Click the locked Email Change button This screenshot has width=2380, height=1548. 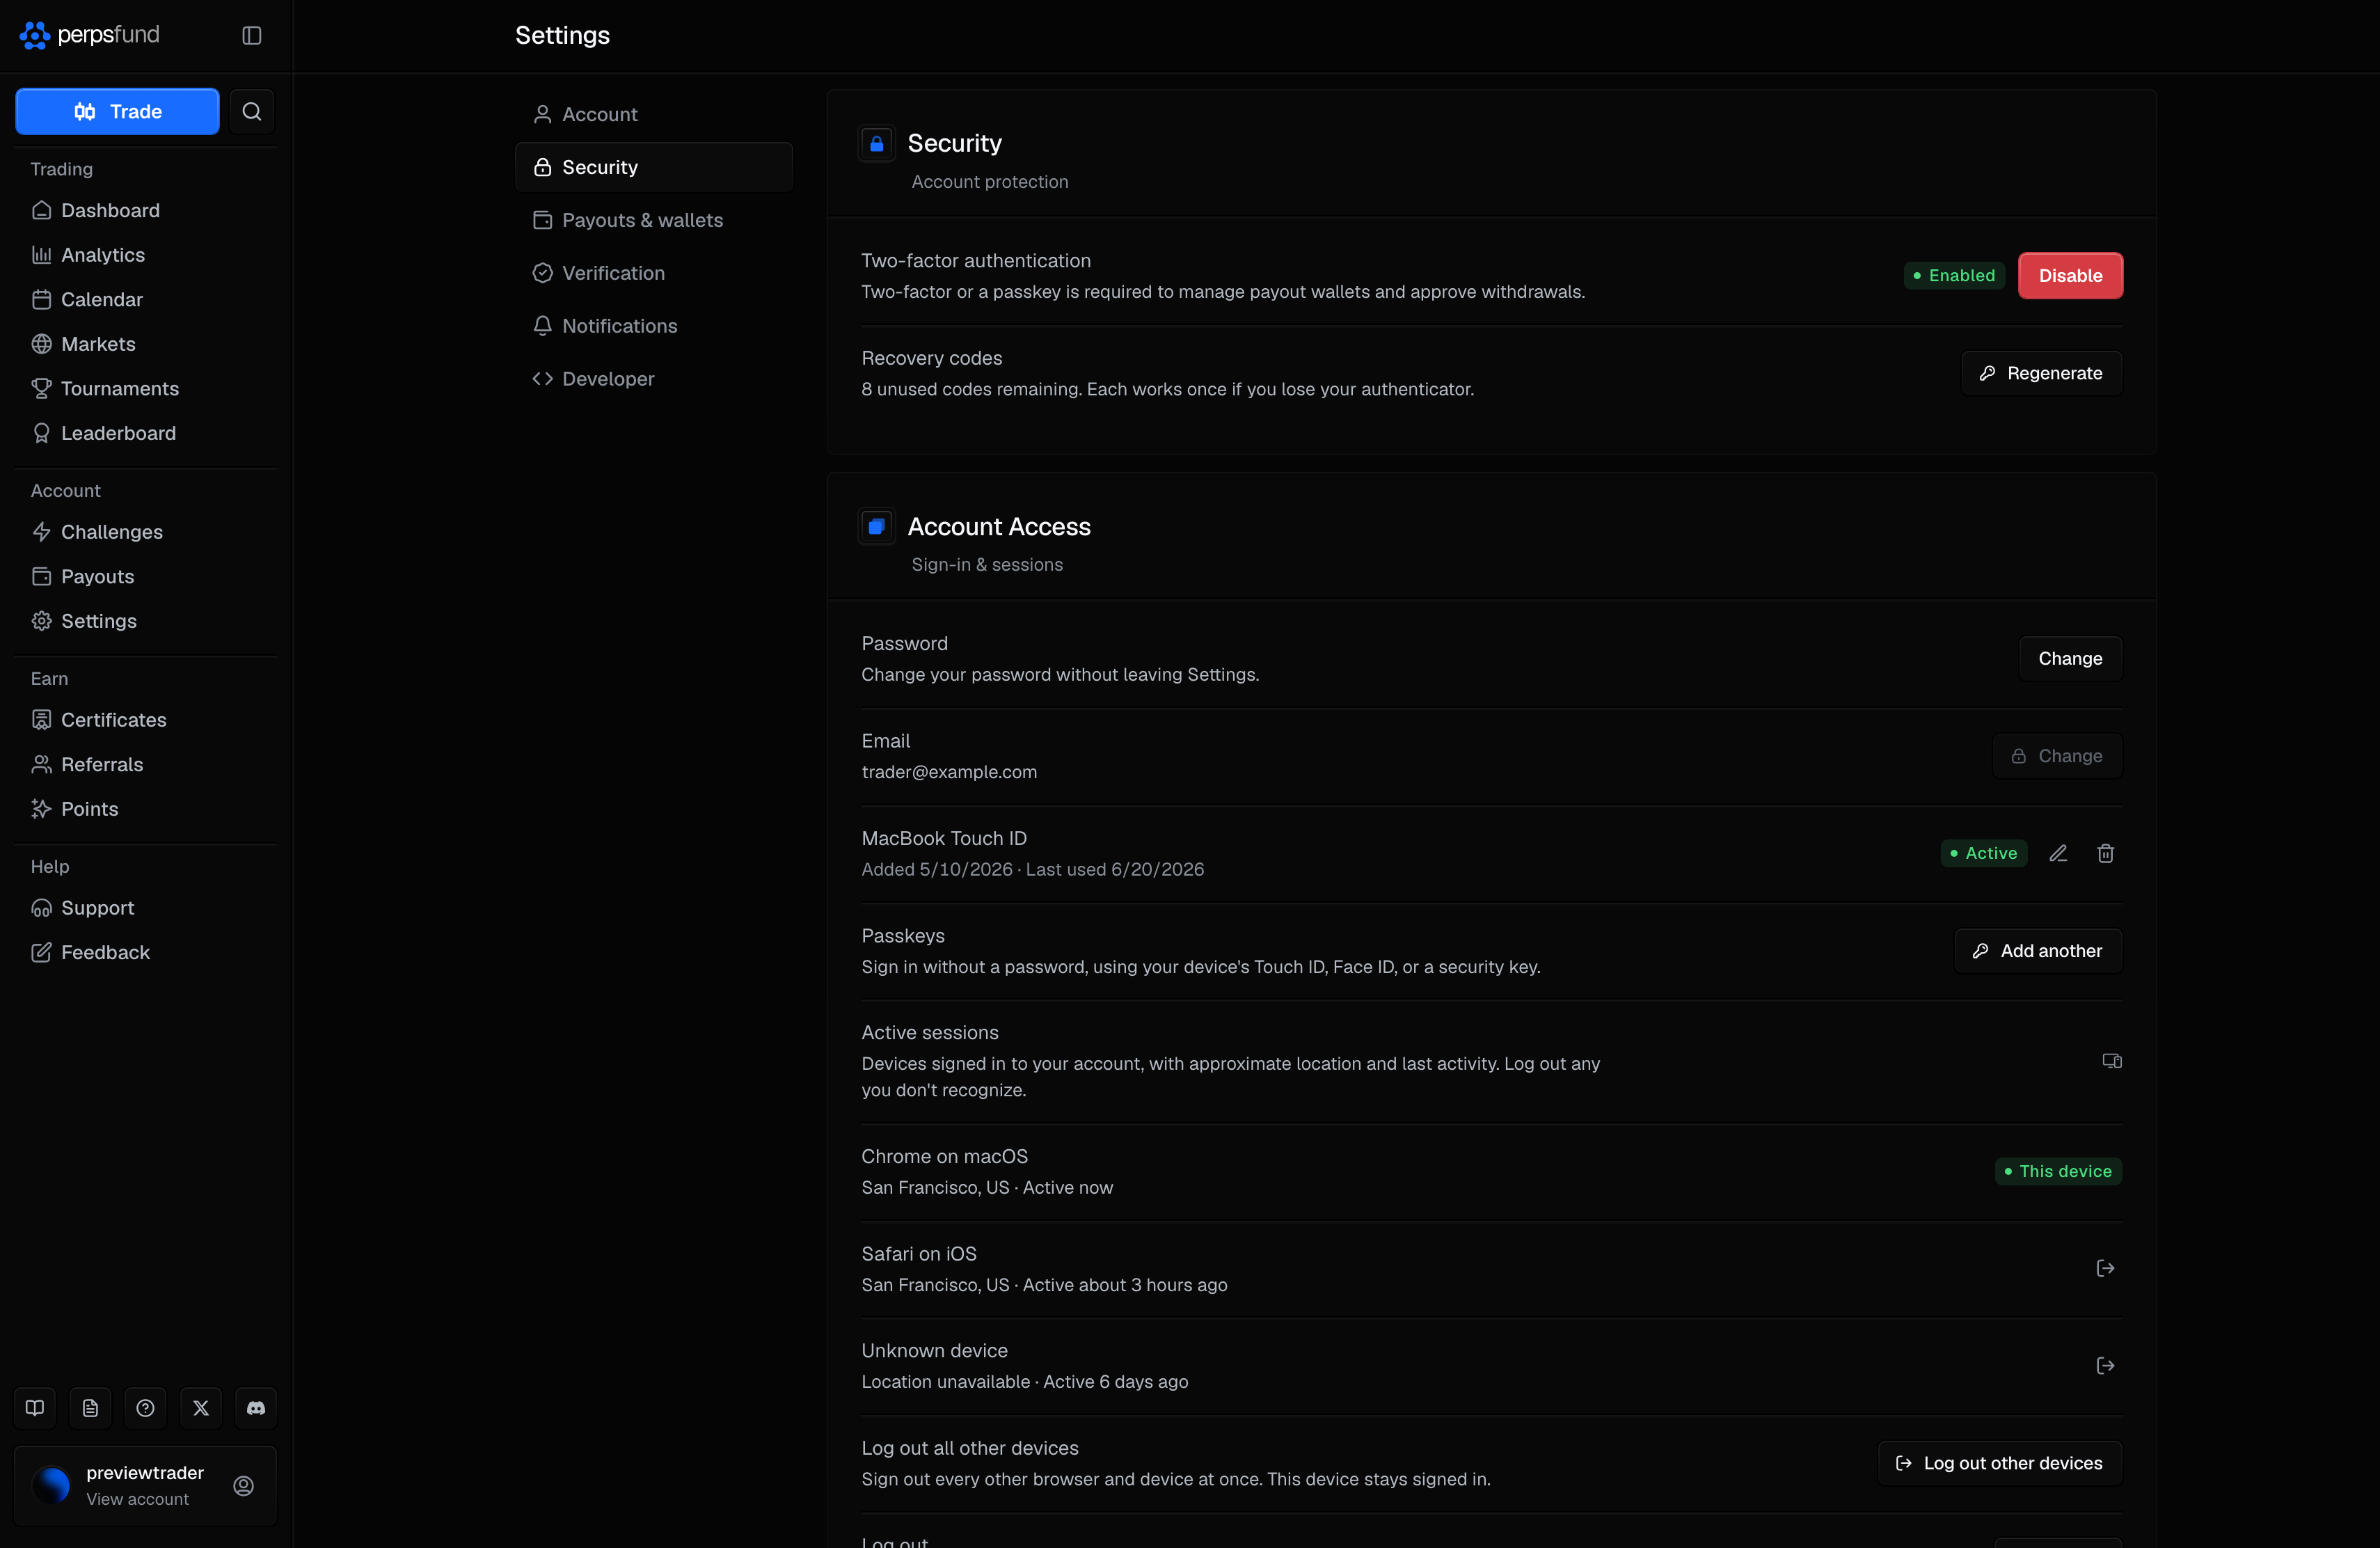[x=2057, y=756]
